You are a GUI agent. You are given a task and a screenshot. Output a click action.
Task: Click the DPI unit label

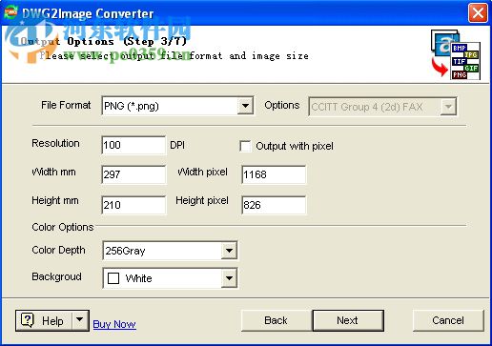click(177, 145)
